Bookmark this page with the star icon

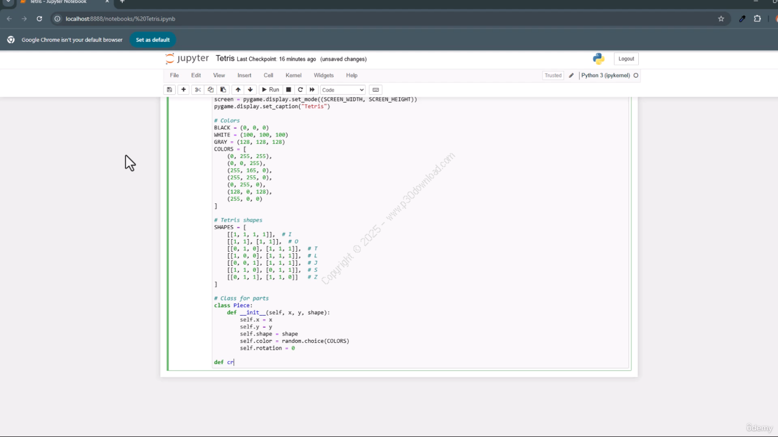721,19
